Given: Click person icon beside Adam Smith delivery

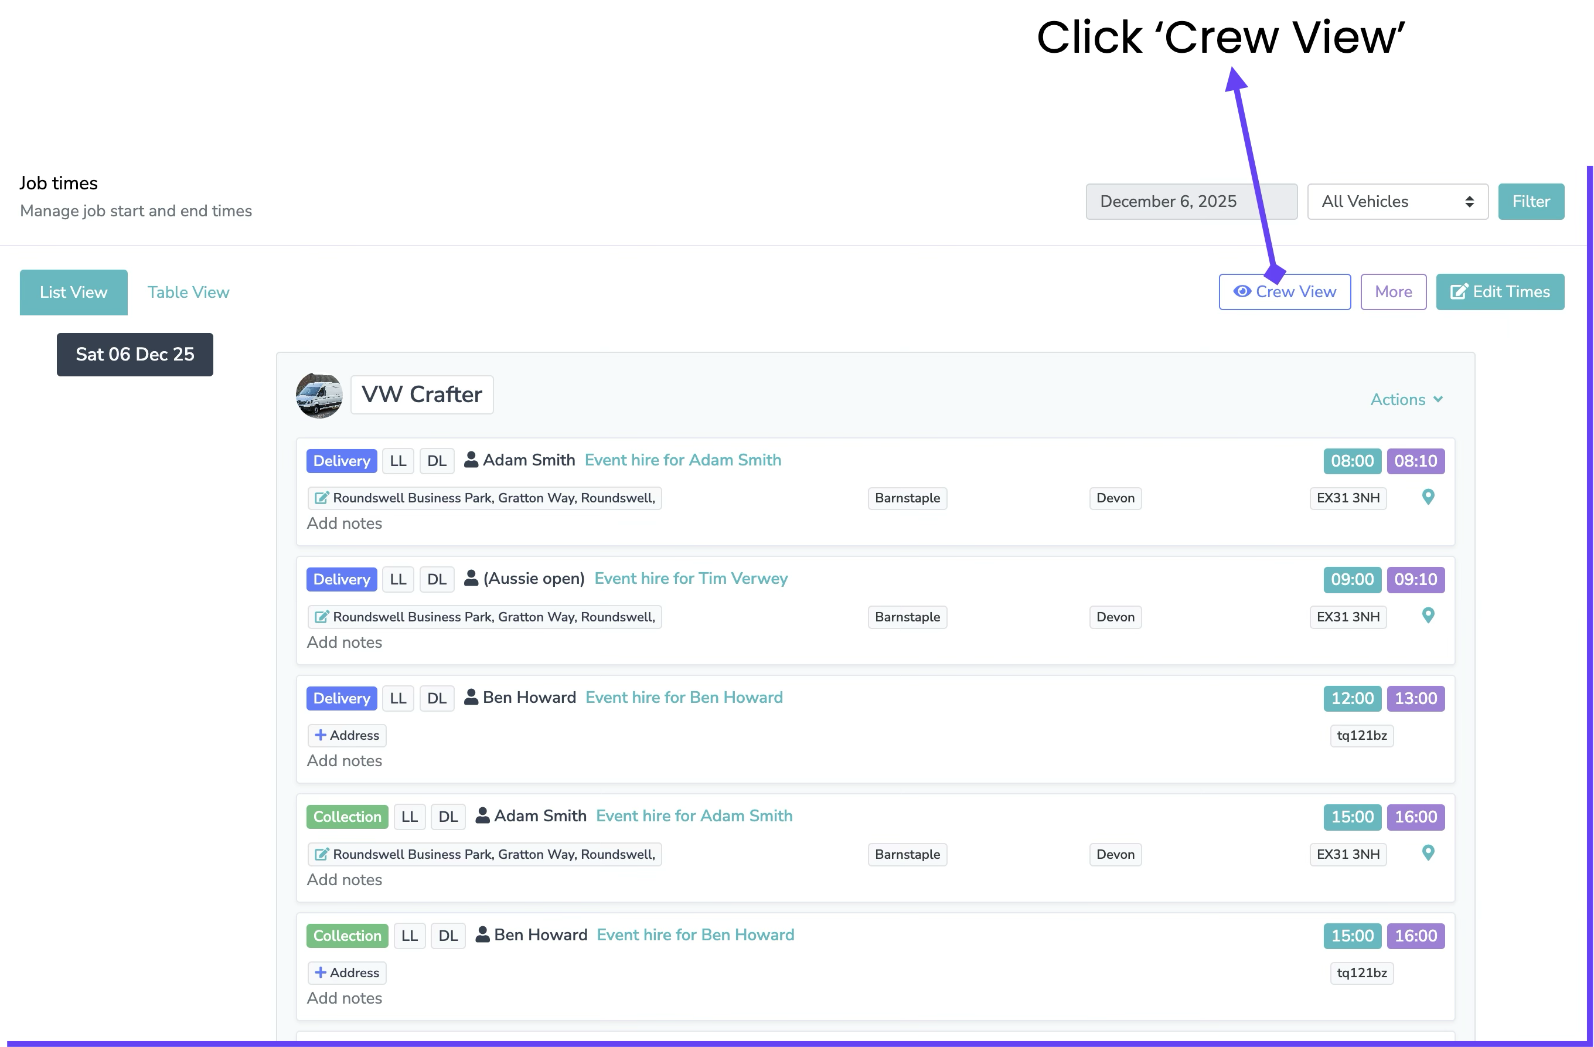Looking at the screenshot, I should pos(471,460).
